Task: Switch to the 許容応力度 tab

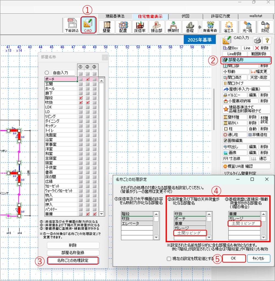Action: (x=221, y=16)
